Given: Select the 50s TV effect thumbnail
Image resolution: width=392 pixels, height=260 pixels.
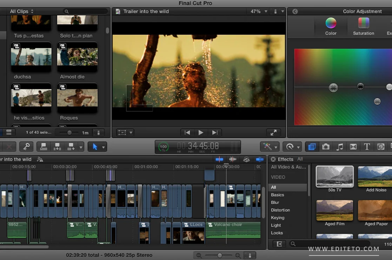Looking at the screenshot, I should point(335,176).
